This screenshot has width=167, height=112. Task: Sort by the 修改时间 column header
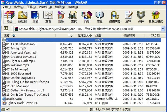133,35
